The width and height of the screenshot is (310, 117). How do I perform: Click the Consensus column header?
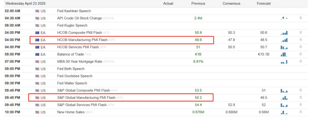(231, 4)
